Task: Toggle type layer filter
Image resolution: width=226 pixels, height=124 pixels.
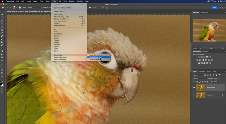Action: coord(211,75)
